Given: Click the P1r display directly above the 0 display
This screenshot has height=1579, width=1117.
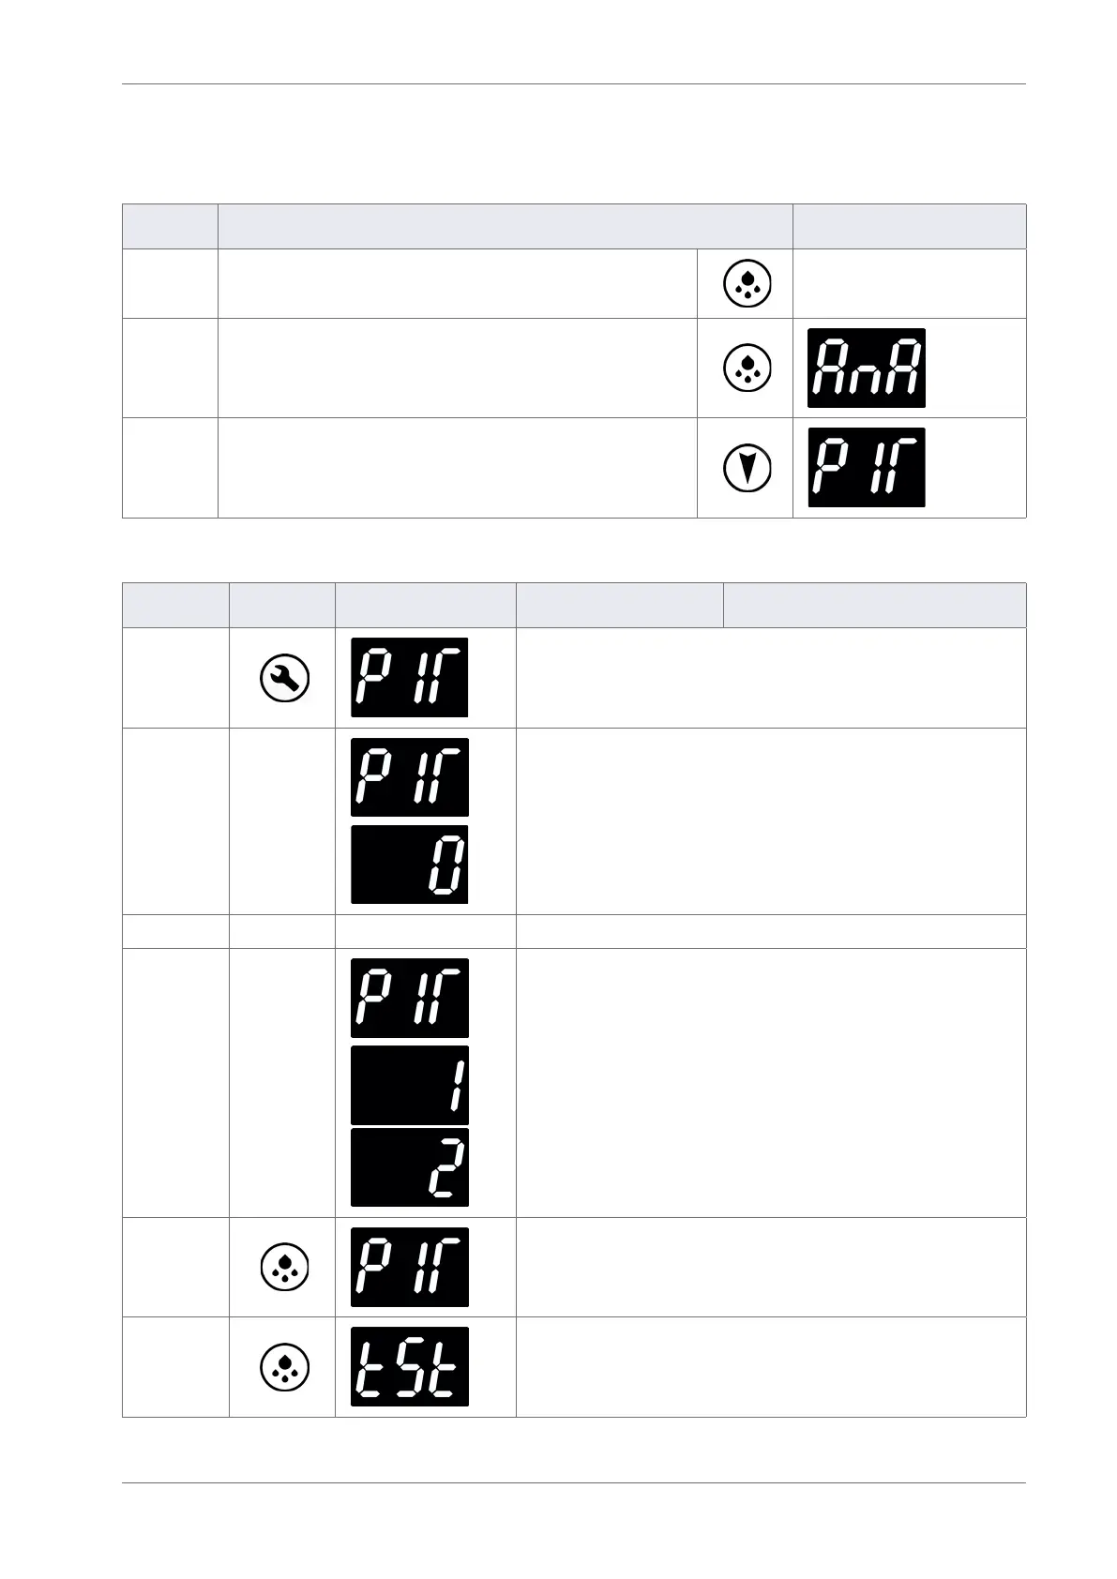Looking at the screenshot, I should pos(409,777).
